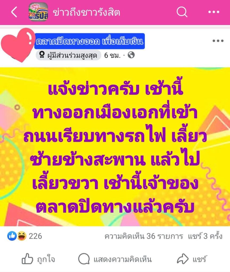230x272 pixels.
Task: Open the poster's blue highlighted name
Action: 89,41
